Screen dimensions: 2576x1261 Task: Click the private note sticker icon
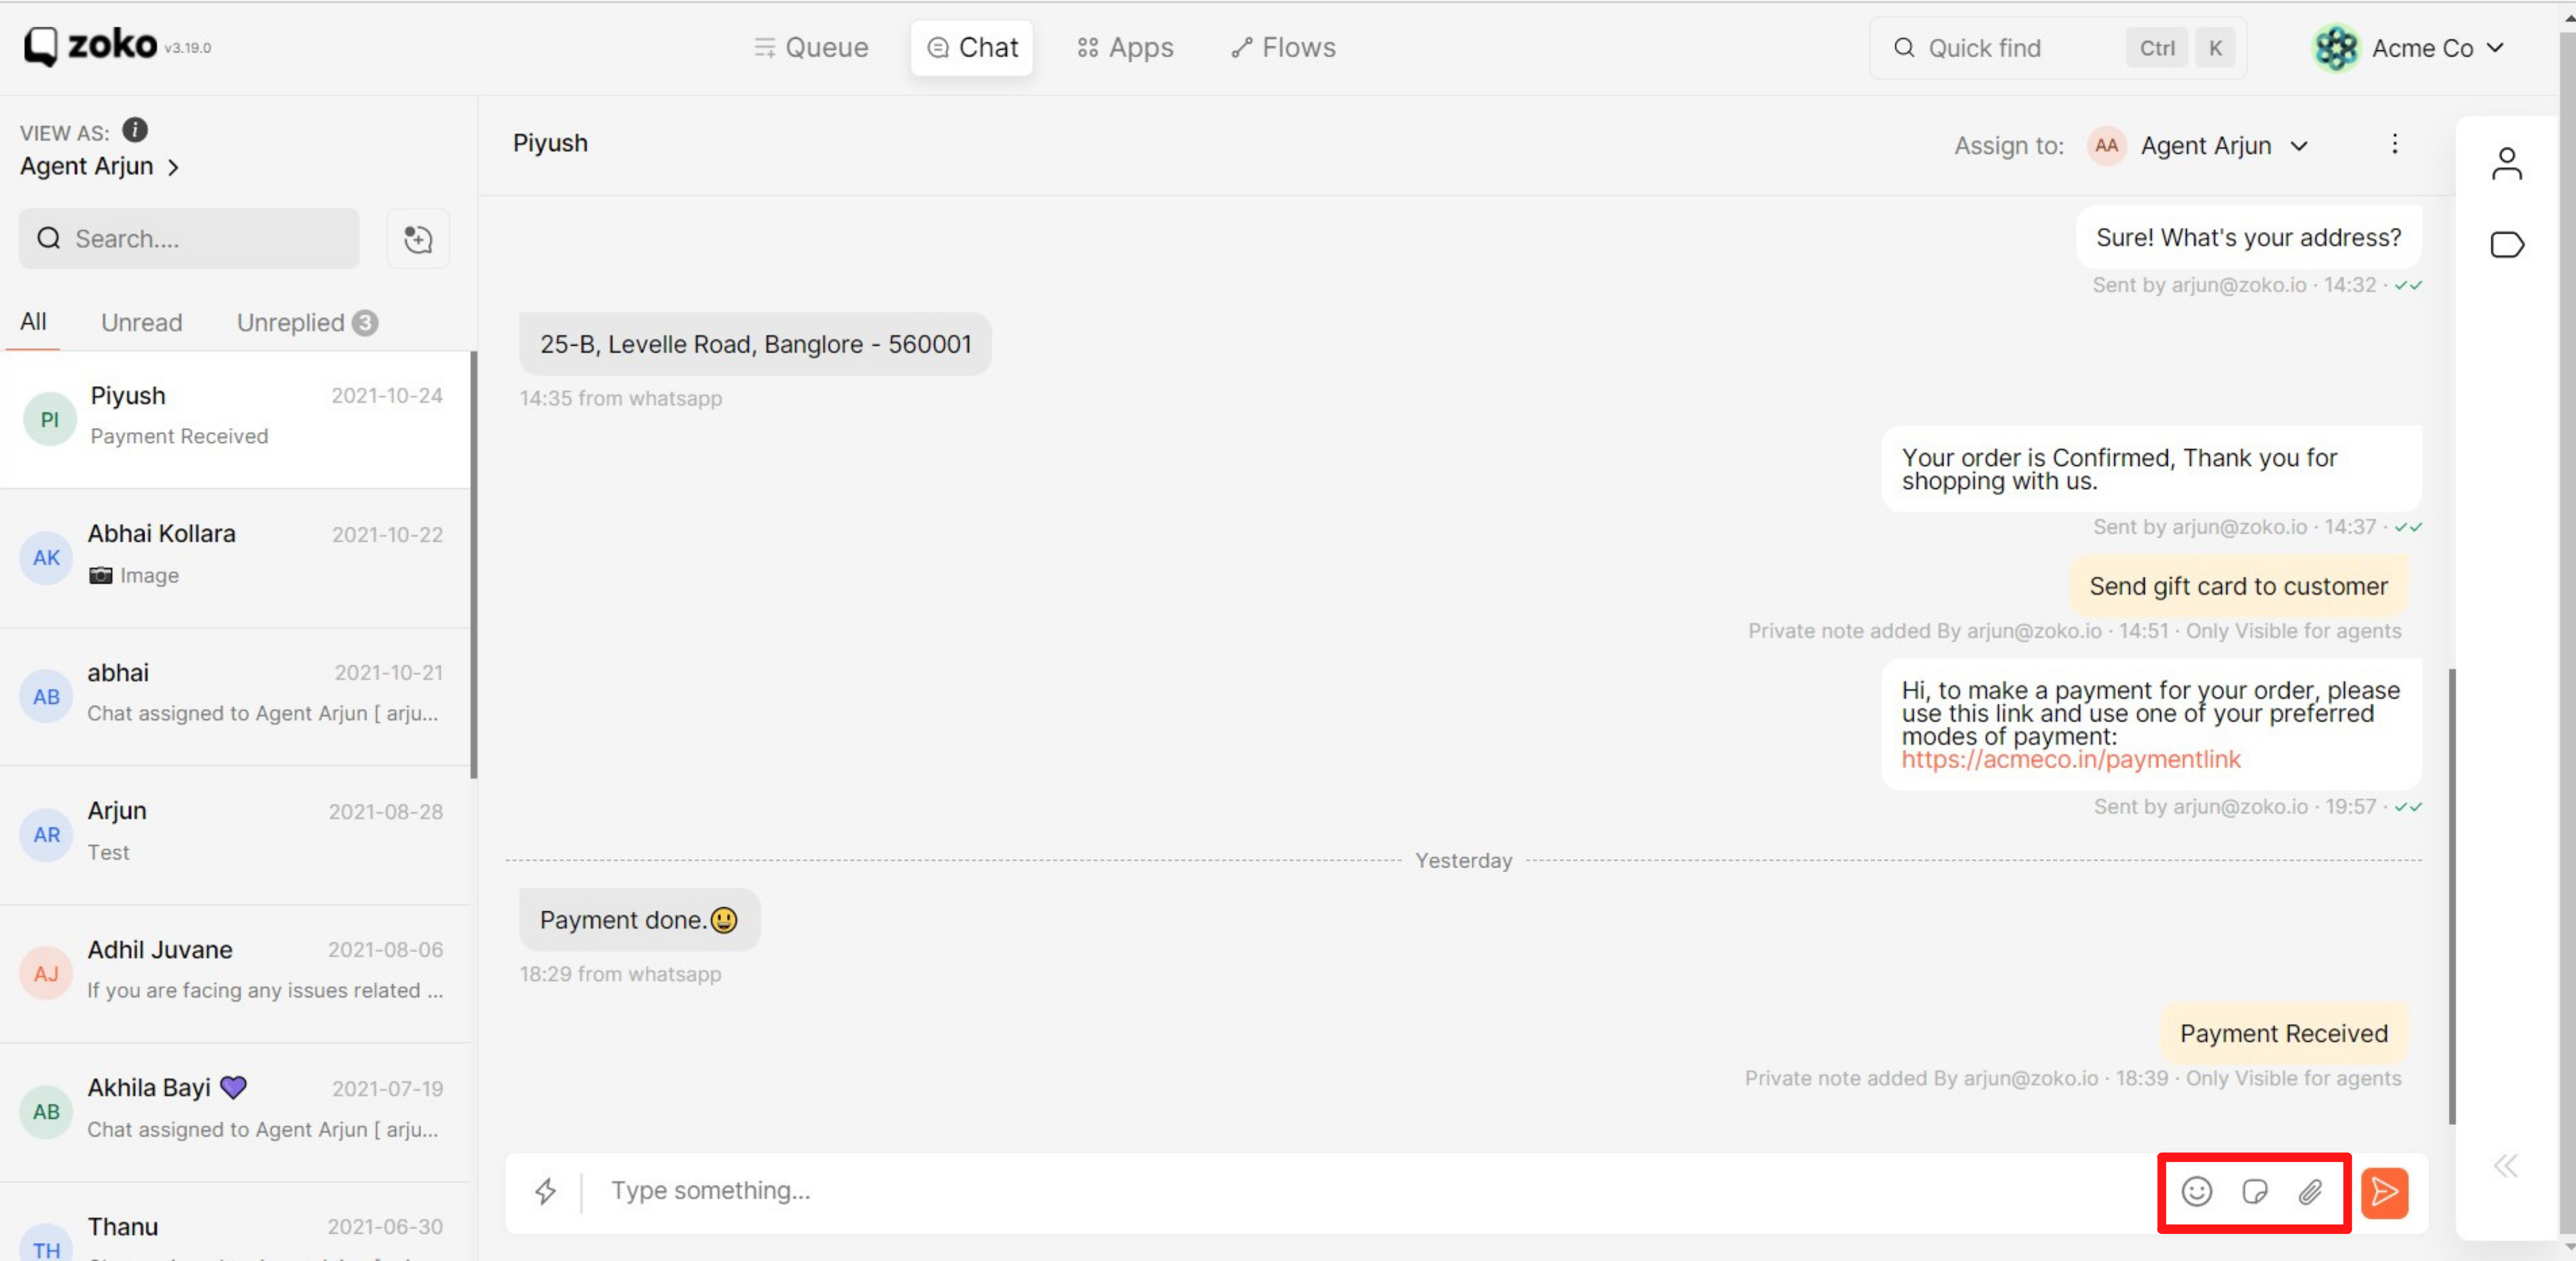click(x=2255, y=1191)
